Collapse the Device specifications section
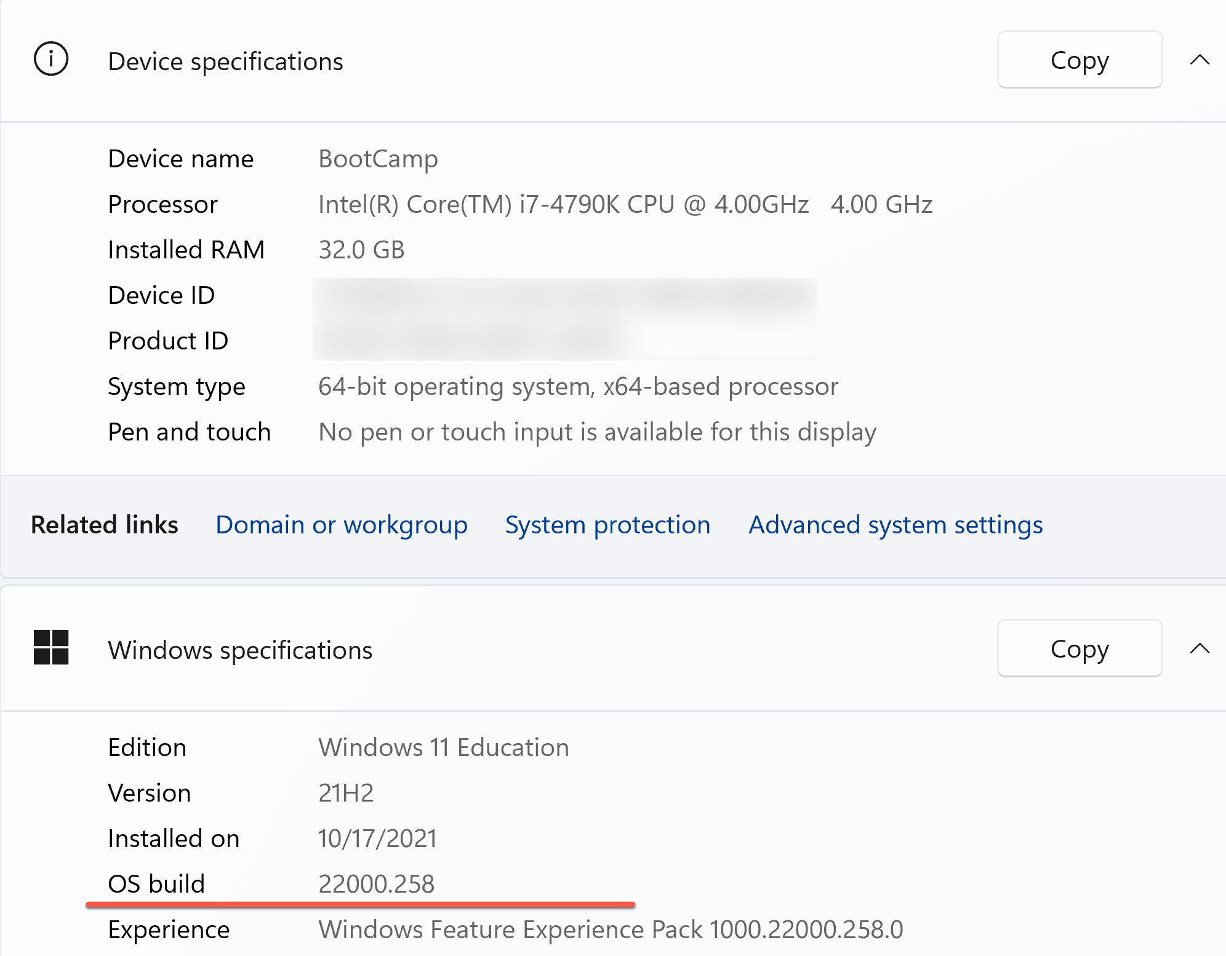This screenshot has height=956, width=1226. click(1200, 60)
